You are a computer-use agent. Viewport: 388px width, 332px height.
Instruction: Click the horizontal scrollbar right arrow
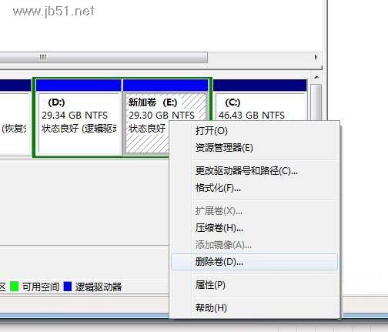point(316,57)
